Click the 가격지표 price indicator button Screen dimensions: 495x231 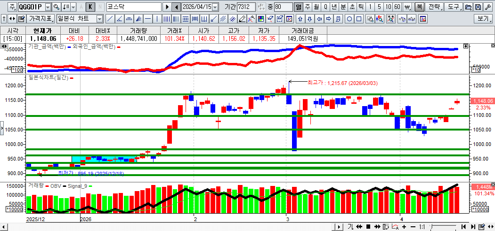pos(41,19)
